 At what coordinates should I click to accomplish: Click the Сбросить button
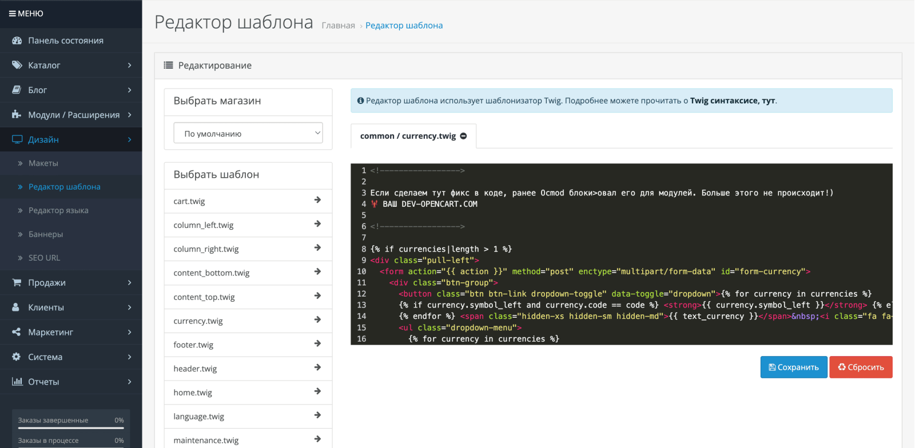coord(861,367)
